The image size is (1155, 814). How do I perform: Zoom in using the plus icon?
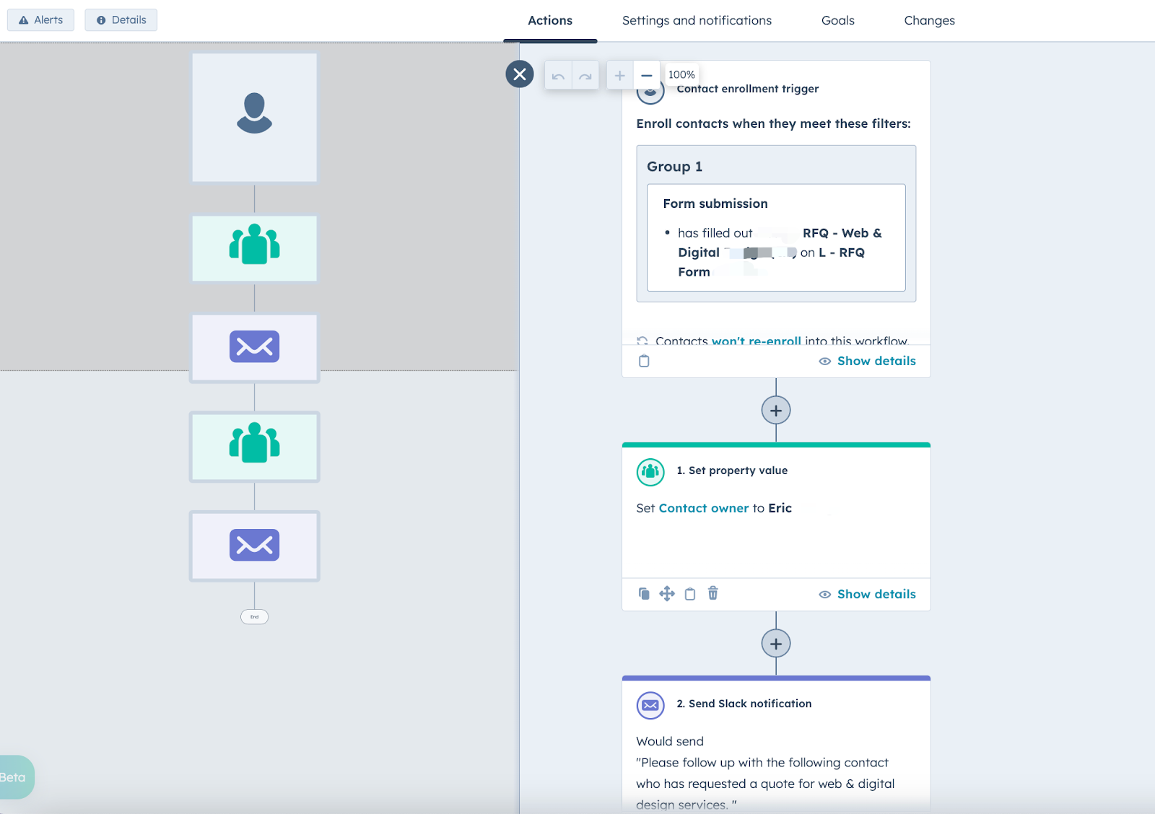coord(619,74)
